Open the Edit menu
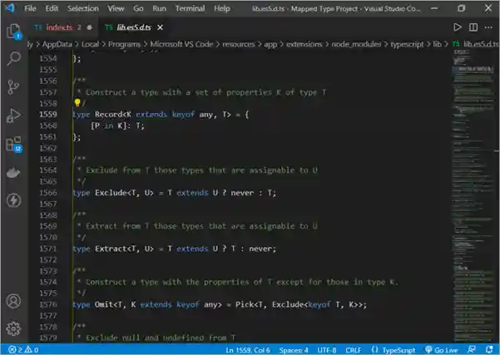 (52, 8)
